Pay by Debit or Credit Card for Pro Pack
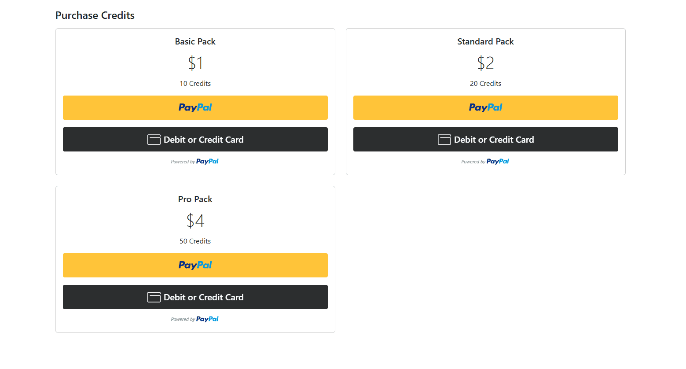The height and width of the screenshot is (369, 686). (x=195, y=297)
